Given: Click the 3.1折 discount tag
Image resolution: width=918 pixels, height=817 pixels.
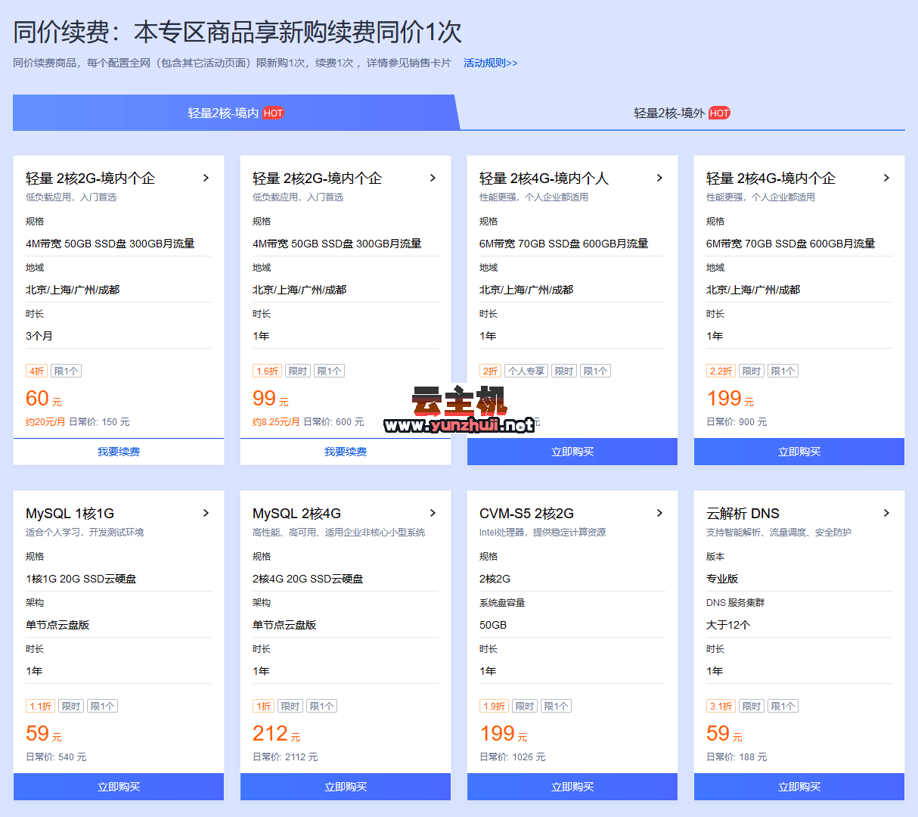Looking at the screenshot, I should [721, 706].
